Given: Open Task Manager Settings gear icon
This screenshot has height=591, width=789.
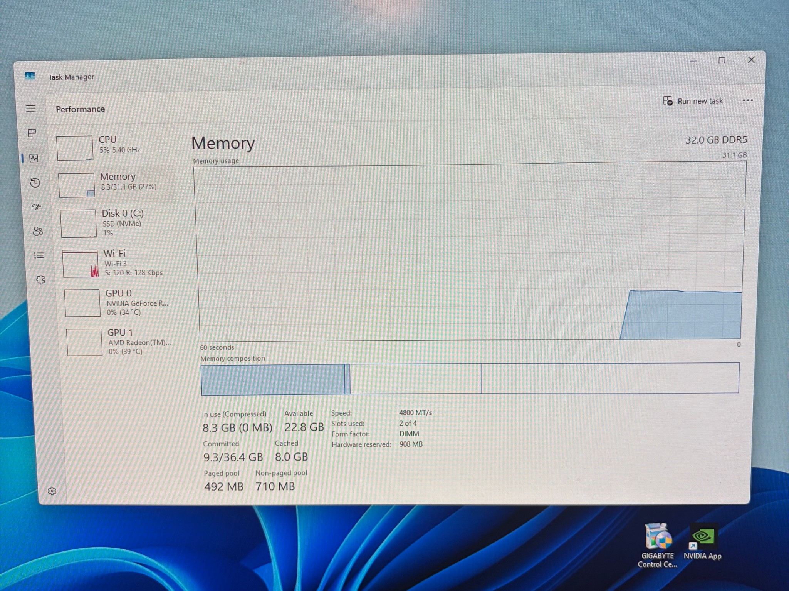Looking at the screenshot, I should tap(52, 491).
